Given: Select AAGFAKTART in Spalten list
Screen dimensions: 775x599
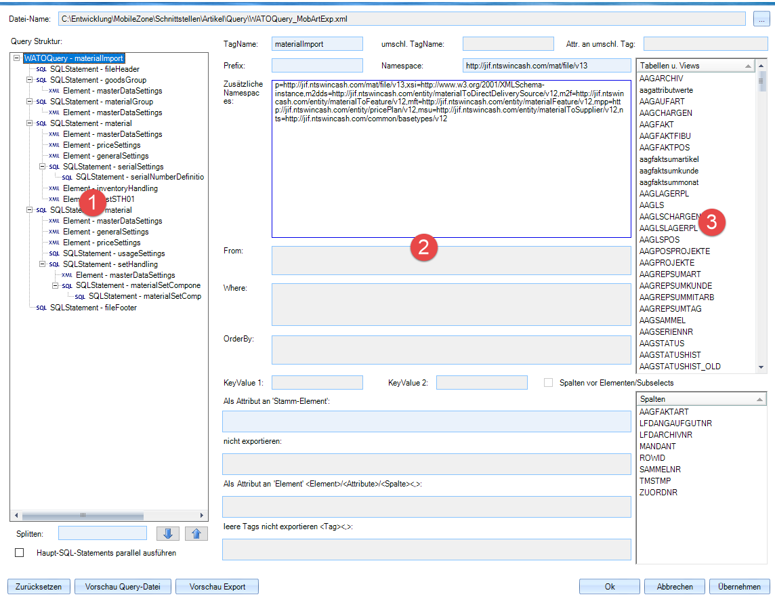Looking at the screenshot, I should (x=664, y=412).
